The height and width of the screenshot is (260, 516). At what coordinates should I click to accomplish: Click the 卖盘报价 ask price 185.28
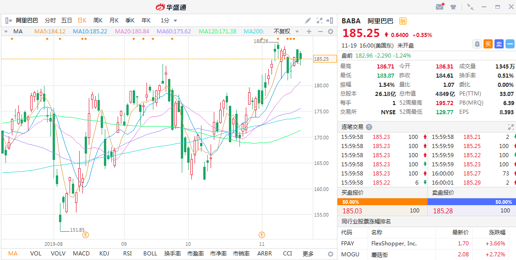coord(443,211)
